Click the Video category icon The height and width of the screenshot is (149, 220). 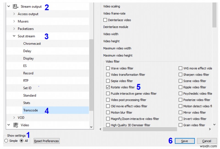click(x=15, y=125)
